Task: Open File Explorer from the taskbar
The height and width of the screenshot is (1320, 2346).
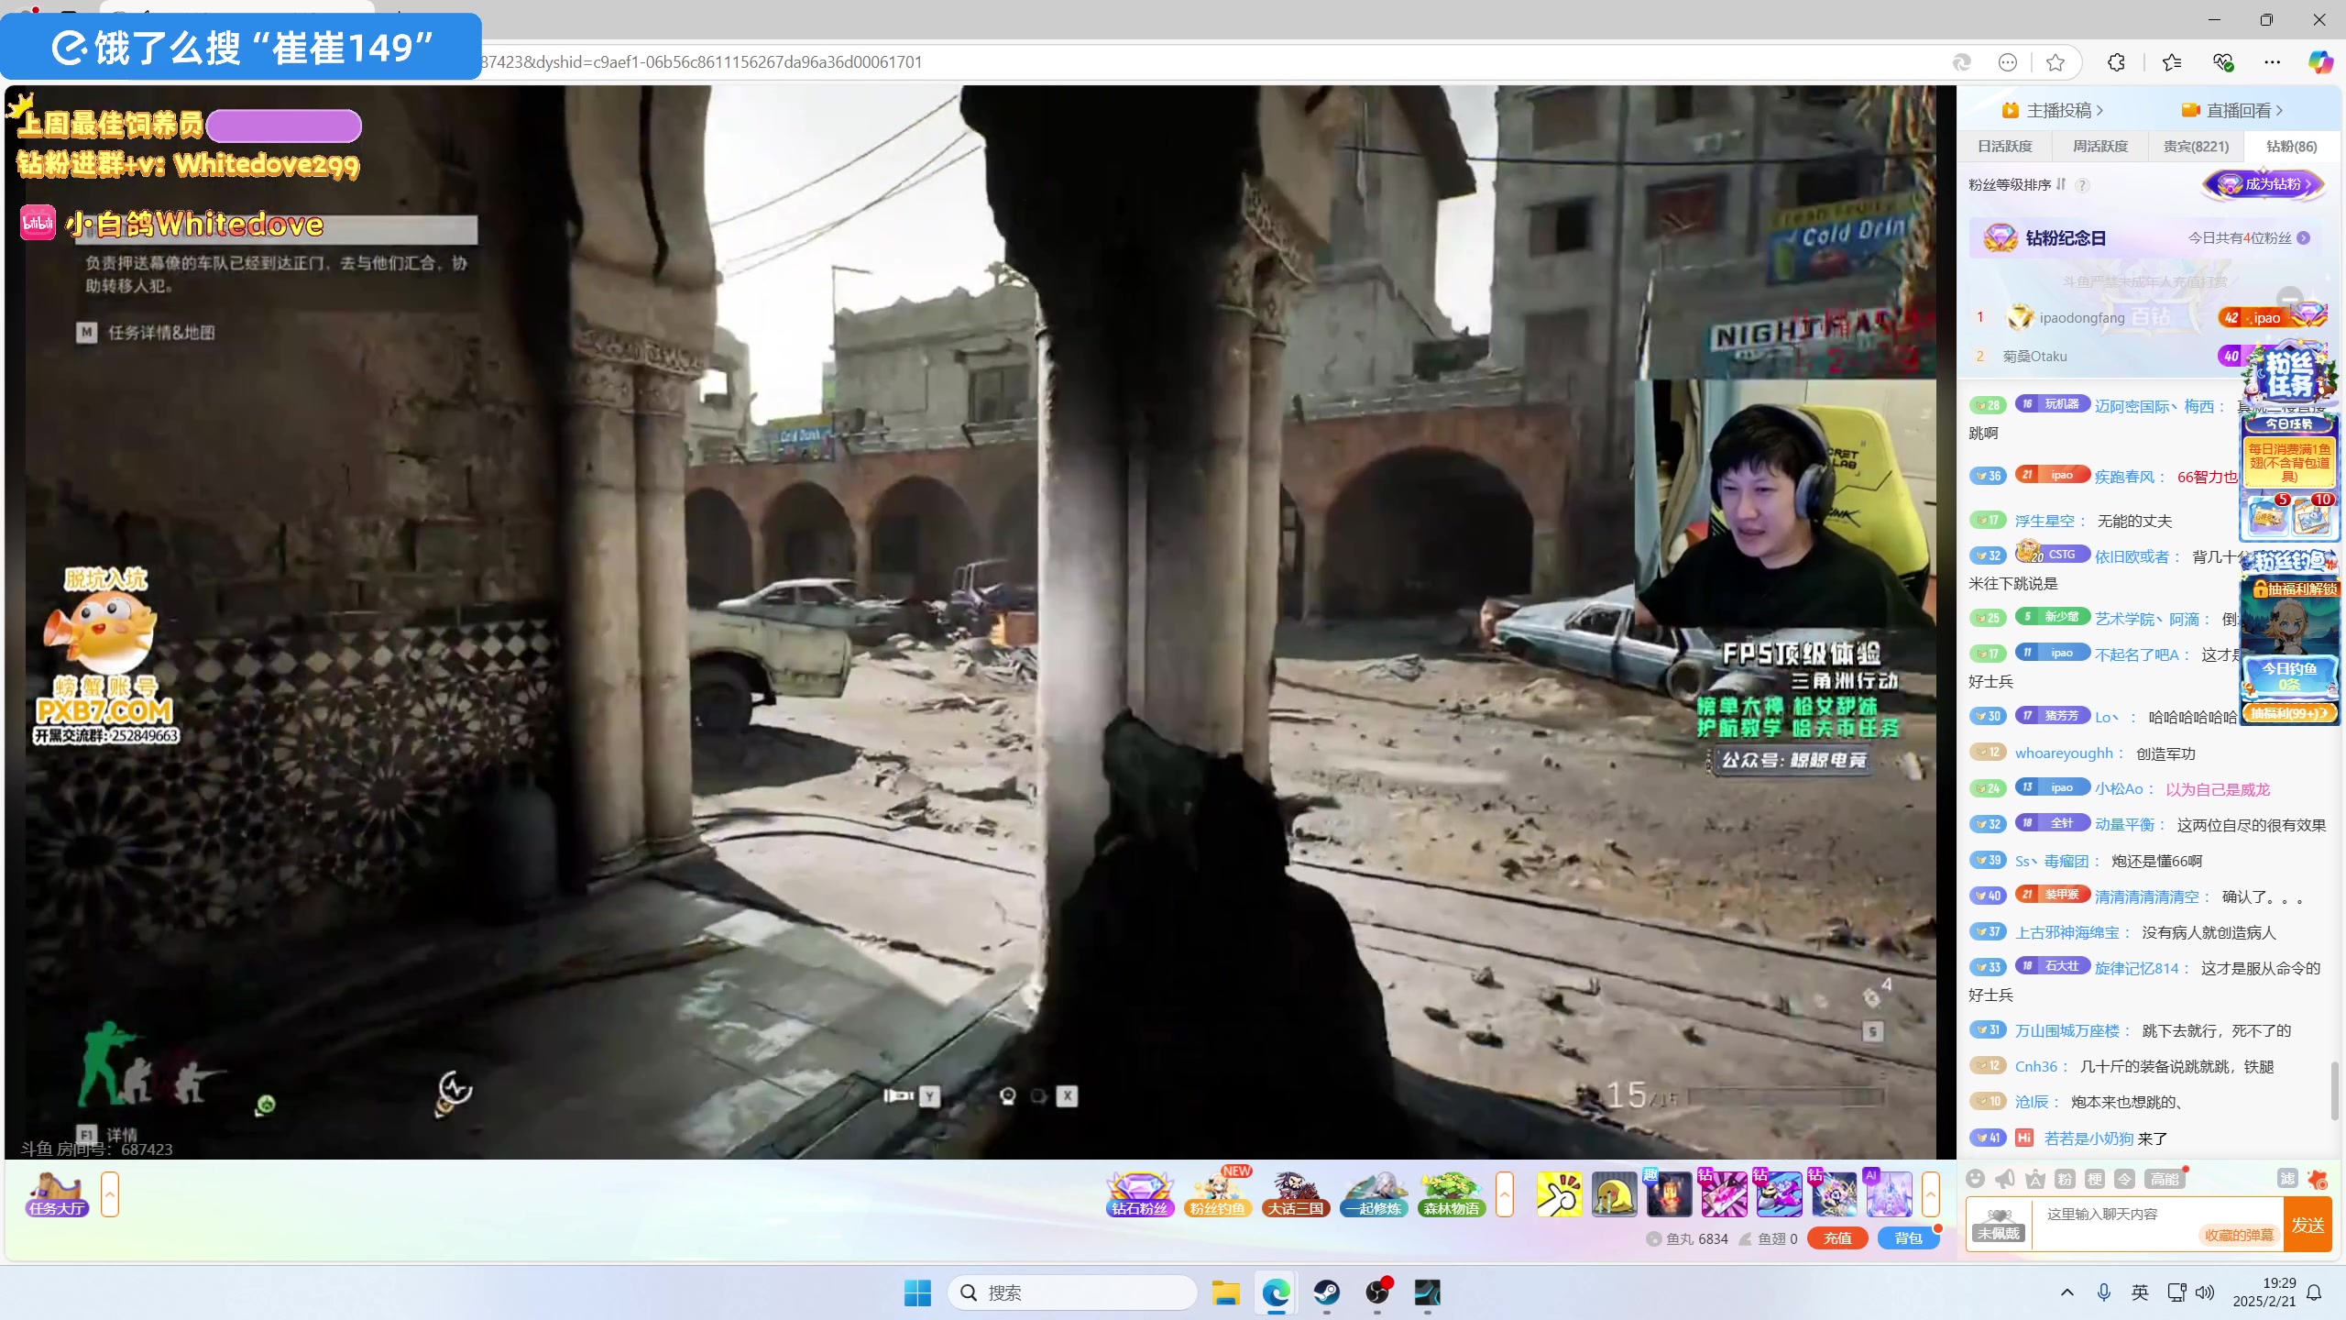Action: click(1226, 1292)
